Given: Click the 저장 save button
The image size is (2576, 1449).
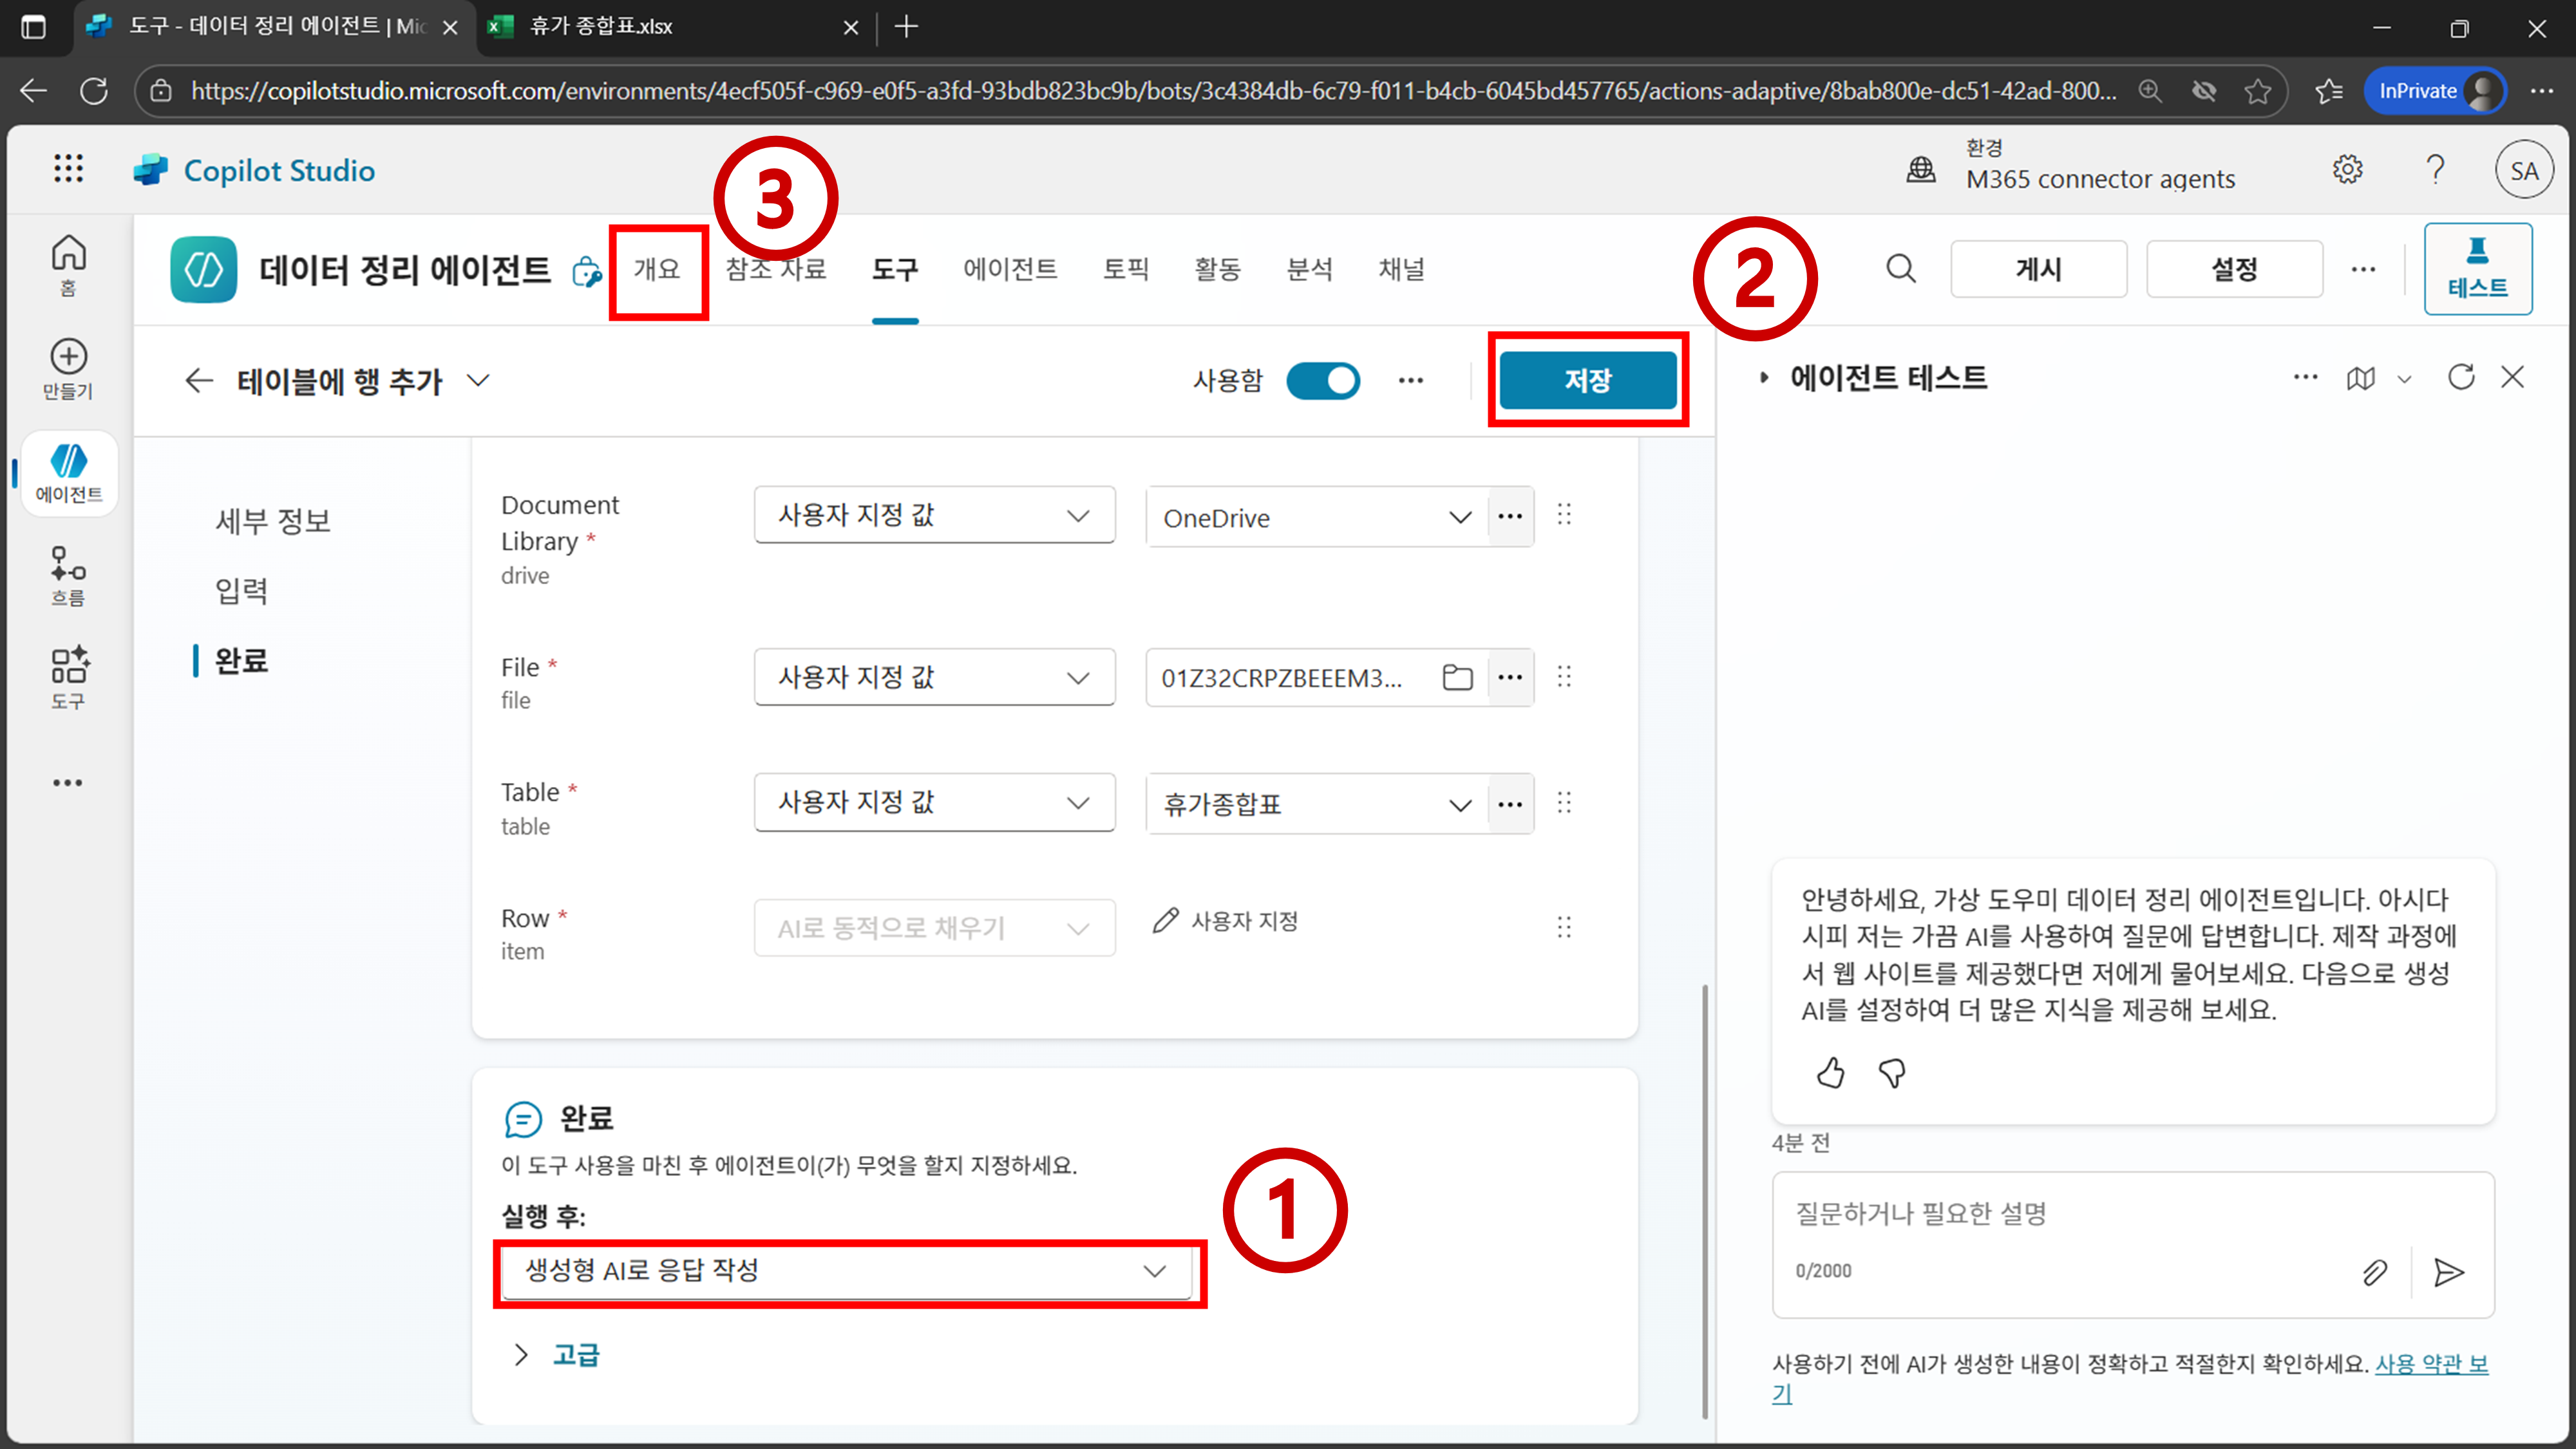Looking at the screenshot, I should tap(1587, 380).
